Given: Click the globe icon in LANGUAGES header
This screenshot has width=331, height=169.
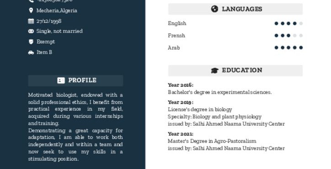Looking at the screenshot, I should click(x=214, y=9).
